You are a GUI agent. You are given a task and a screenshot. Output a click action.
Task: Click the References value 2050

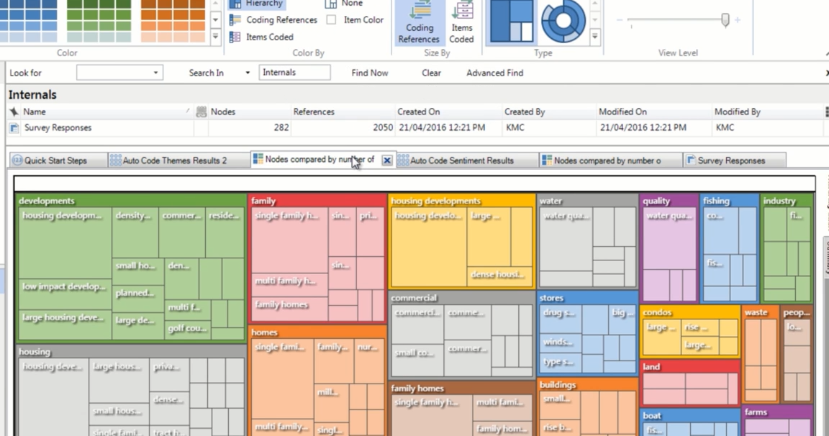[381, 127]
